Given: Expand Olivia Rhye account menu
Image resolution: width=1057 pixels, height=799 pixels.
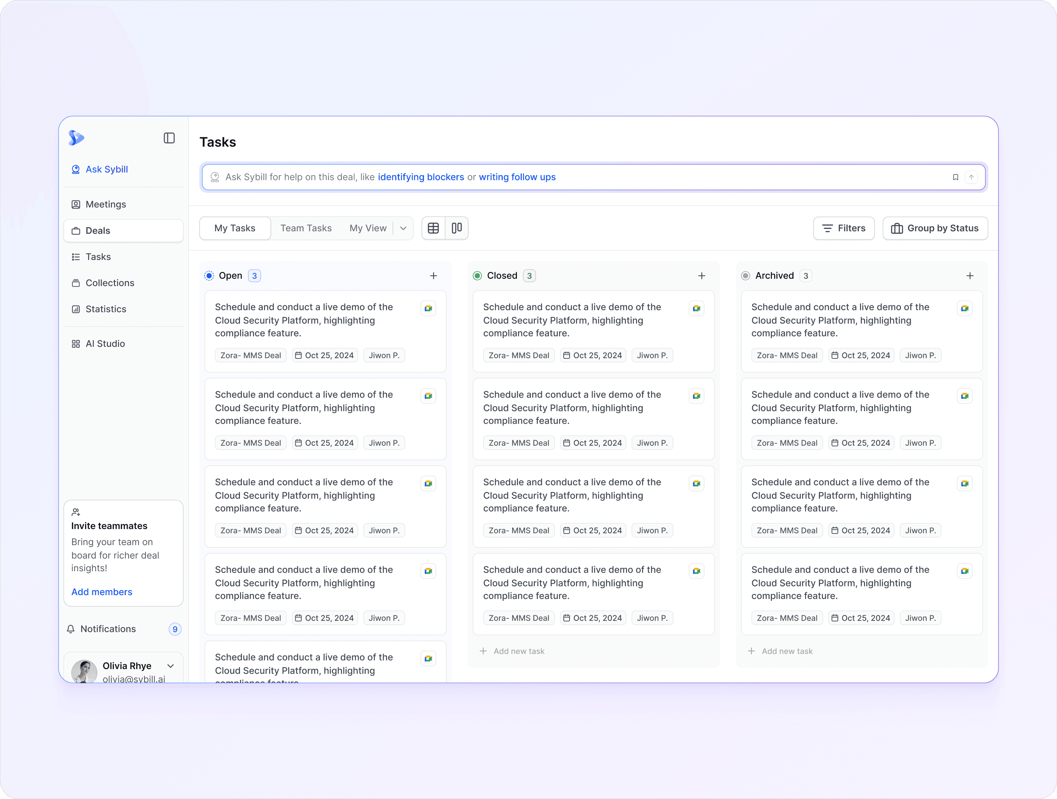Looking at the screenshot, I should point(171,666).
